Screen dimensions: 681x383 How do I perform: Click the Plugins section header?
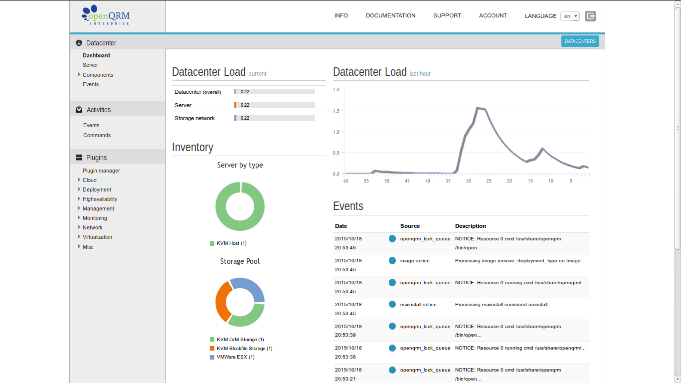[x=118, y=158]
